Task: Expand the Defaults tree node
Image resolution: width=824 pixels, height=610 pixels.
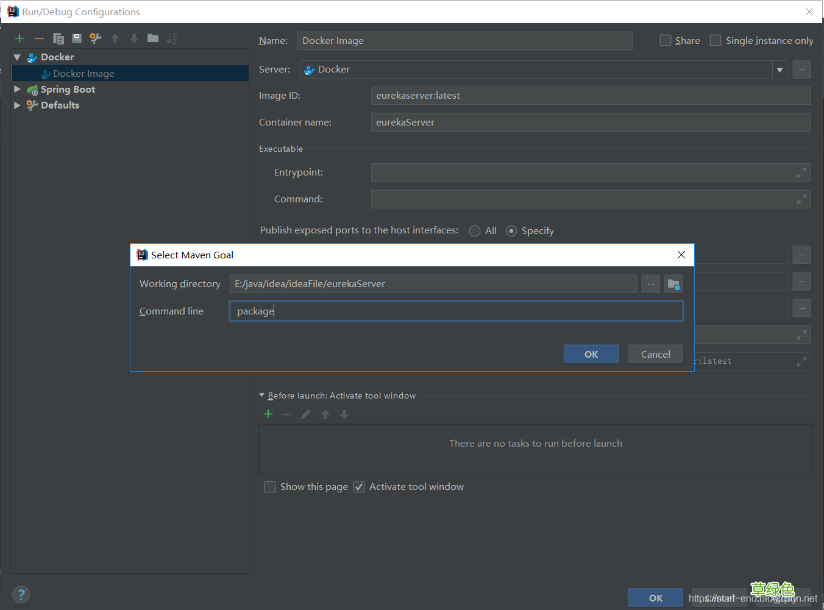Action: pyautogui.click(x=17, y=105)
